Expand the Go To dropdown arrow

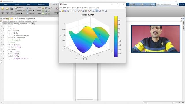click(x=34, y=11)
